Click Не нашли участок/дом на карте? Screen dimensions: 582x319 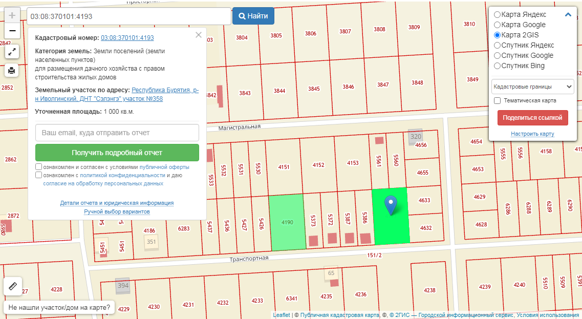click(x=59, y=308)
